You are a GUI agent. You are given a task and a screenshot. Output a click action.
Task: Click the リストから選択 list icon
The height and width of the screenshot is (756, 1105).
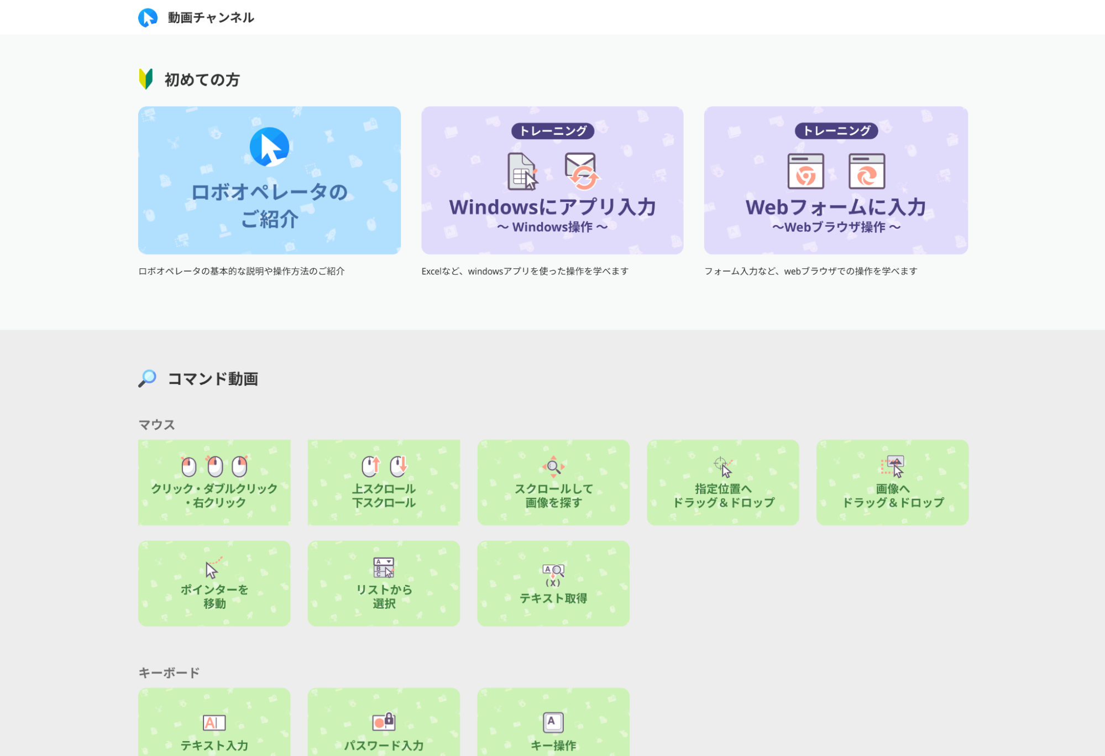[x=384, y=567]
